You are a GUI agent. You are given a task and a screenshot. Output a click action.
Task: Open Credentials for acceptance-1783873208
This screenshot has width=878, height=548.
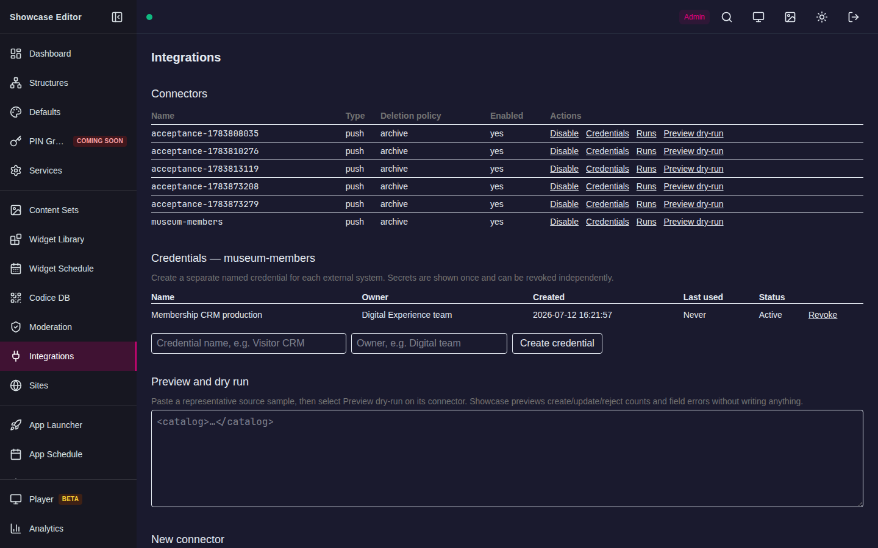click(x=607, y=186)
